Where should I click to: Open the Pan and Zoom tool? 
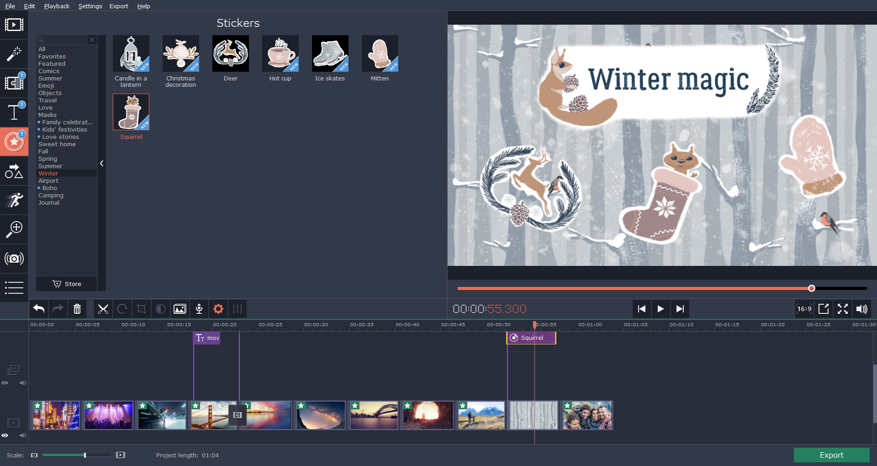coord(14,229)
